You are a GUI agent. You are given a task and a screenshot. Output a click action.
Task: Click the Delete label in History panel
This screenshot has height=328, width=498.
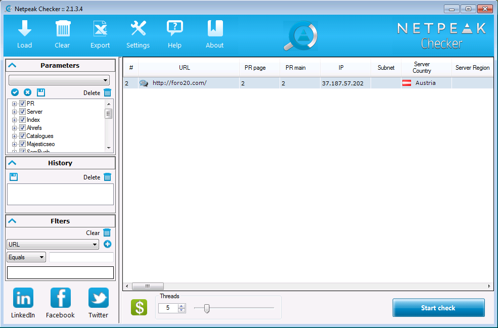coord(92,177)
